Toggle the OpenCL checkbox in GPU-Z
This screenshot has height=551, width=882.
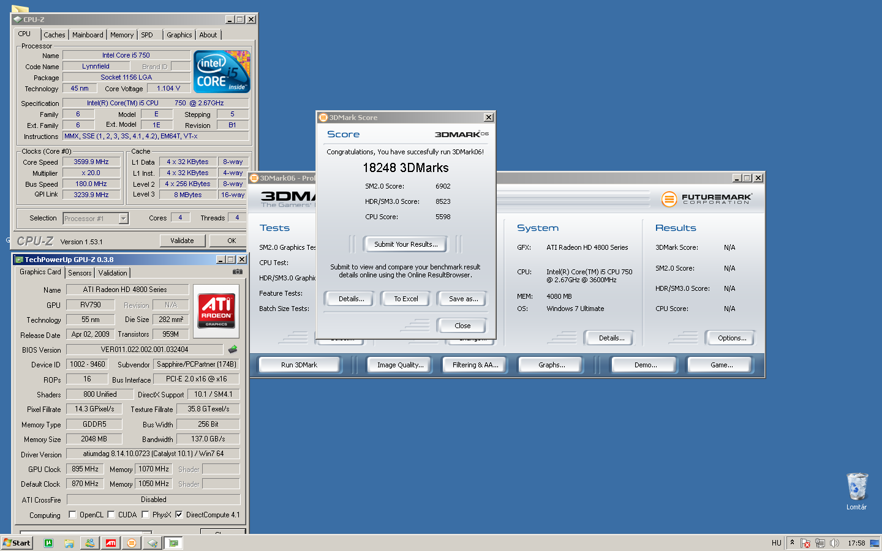(72, 515)
